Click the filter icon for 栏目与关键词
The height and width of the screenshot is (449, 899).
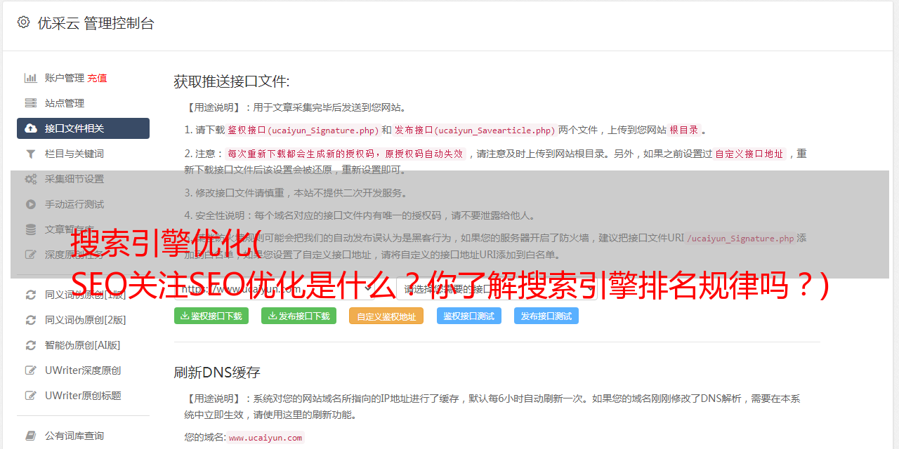coord(31,154)
